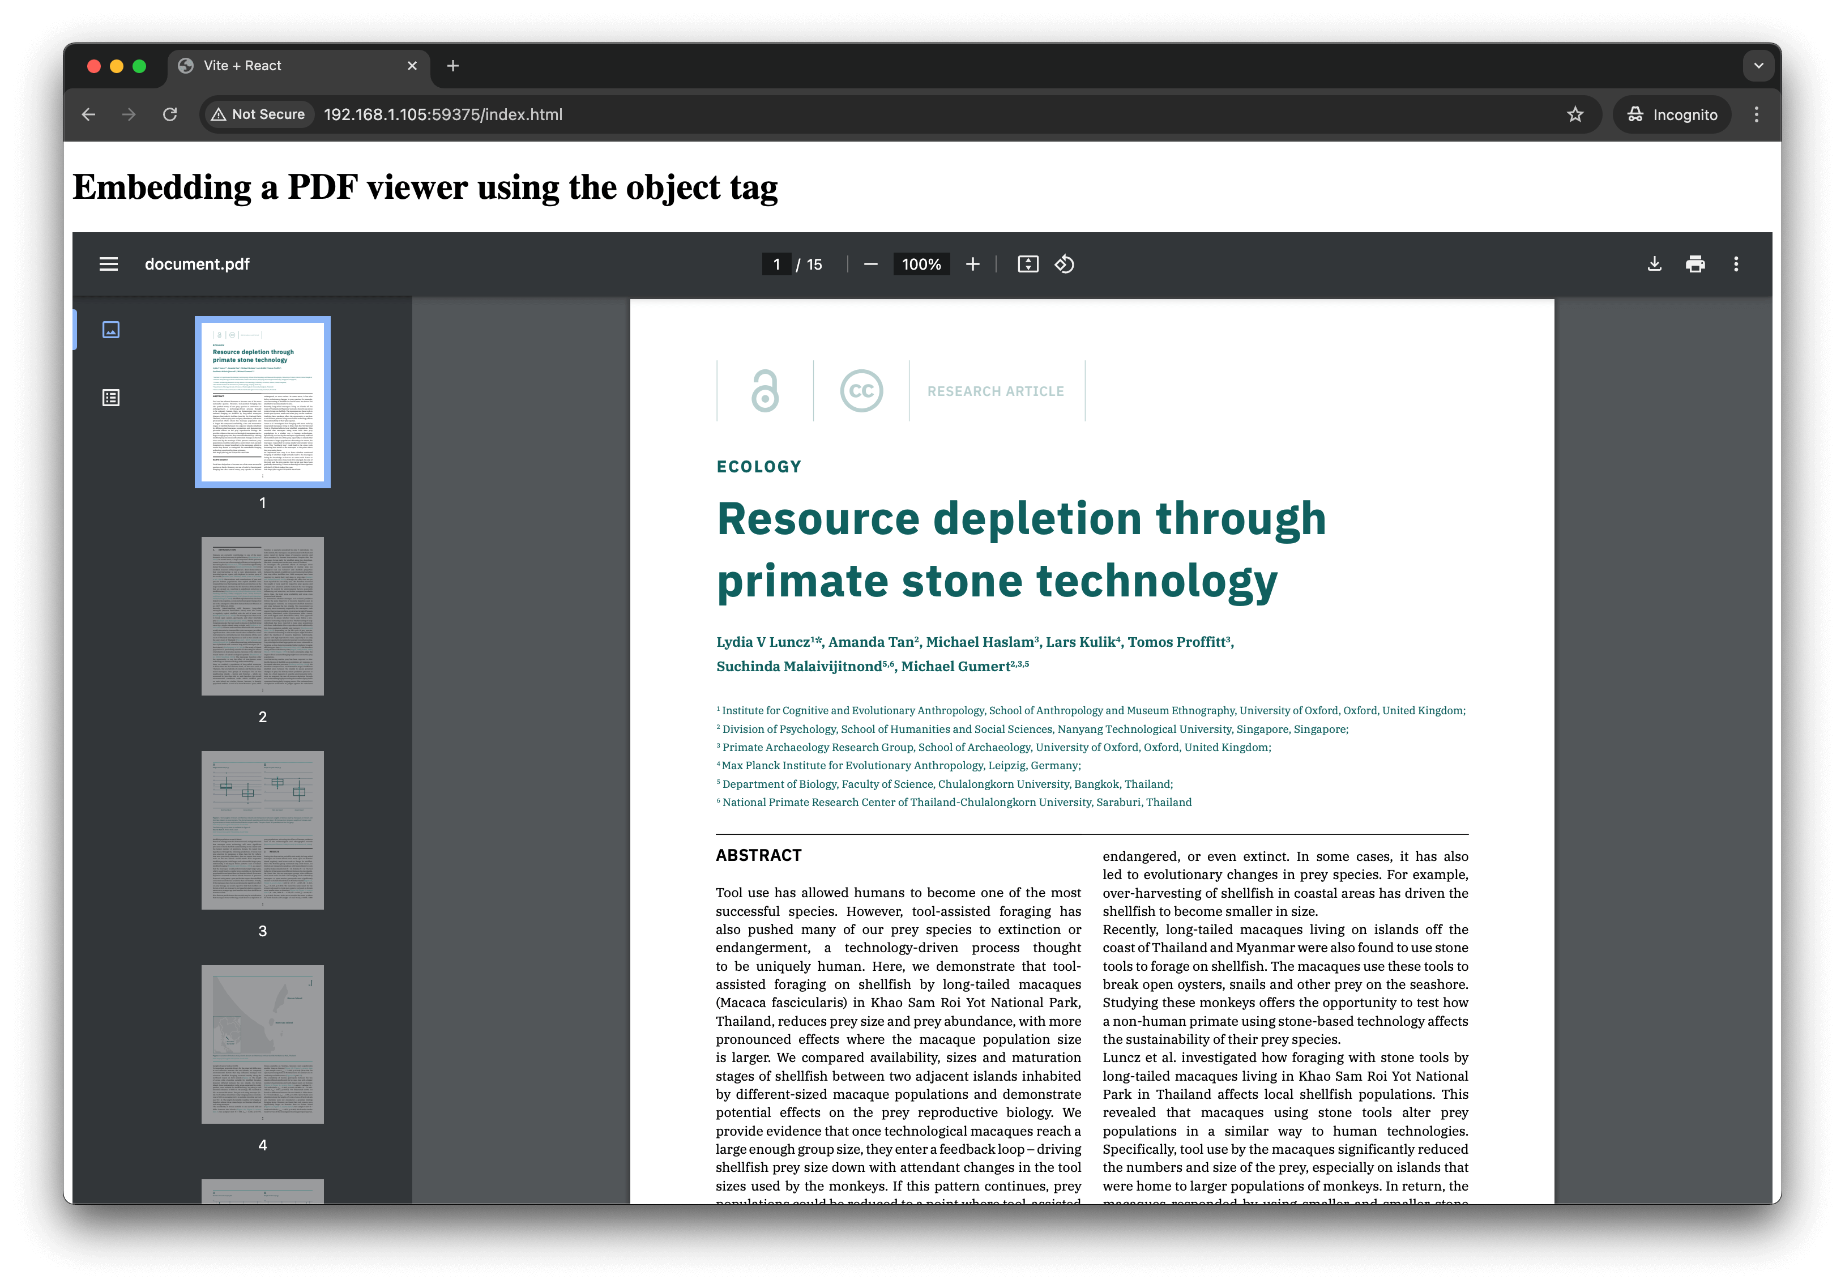Image resolution: width=1845 pixels, height=1288 pixels.
Task: Open the PDF viewer more actions menu
Action: click(1736, 265)
